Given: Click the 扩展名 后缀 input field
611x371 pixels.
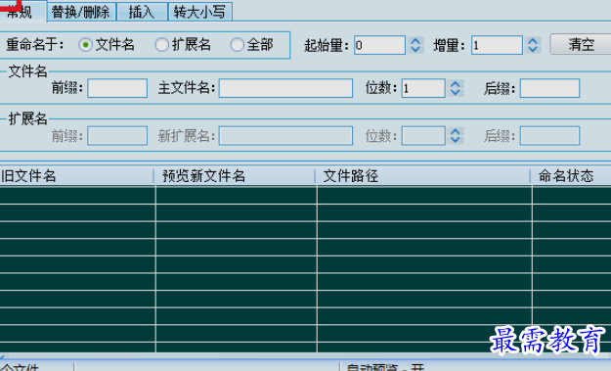Looking at the screenshot, I should [x=549, y=136].
